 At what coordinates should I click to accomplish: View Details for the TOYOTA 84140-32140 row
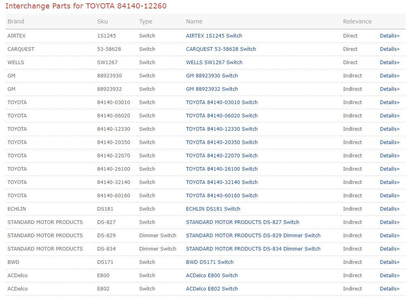click(390, 182)
